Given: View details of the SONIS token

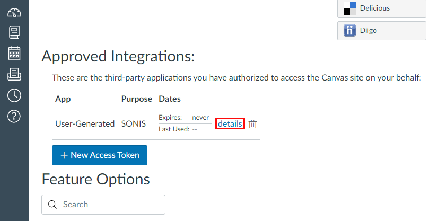Looking at the screenshot, I should pos(230,124).
